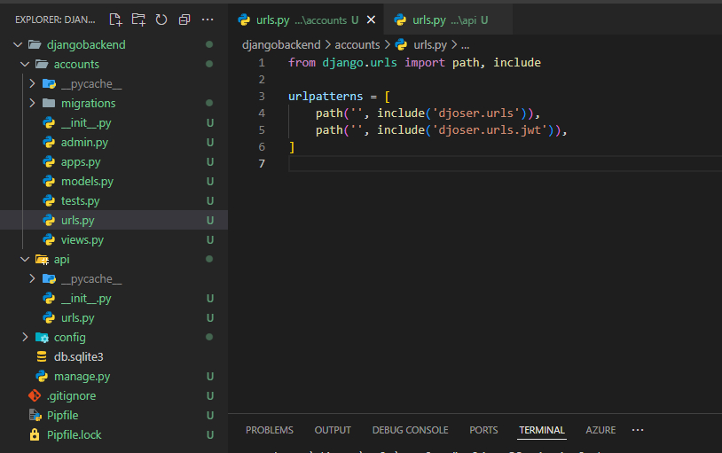Click the New File icon in Explorer
This screenshot has height=453, width=722.
pos(115,19)
